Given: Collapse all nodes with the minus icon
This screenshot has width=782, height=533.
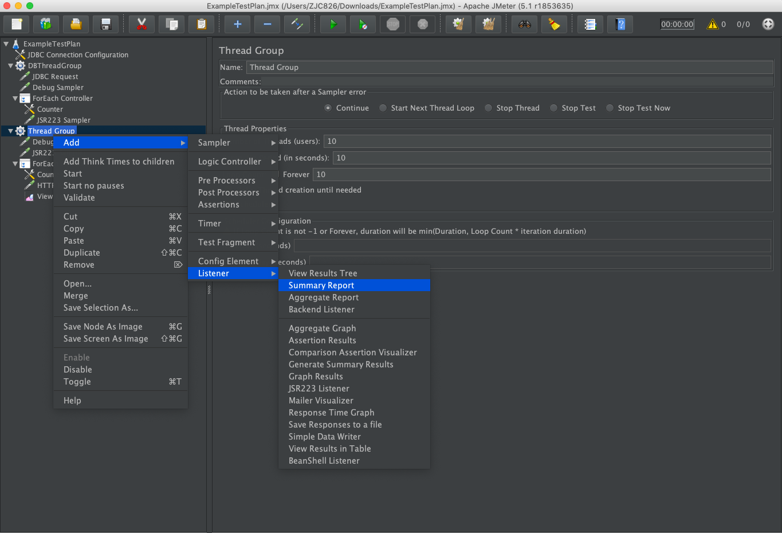Looking at the screenshot, I should tap(267, 24).
